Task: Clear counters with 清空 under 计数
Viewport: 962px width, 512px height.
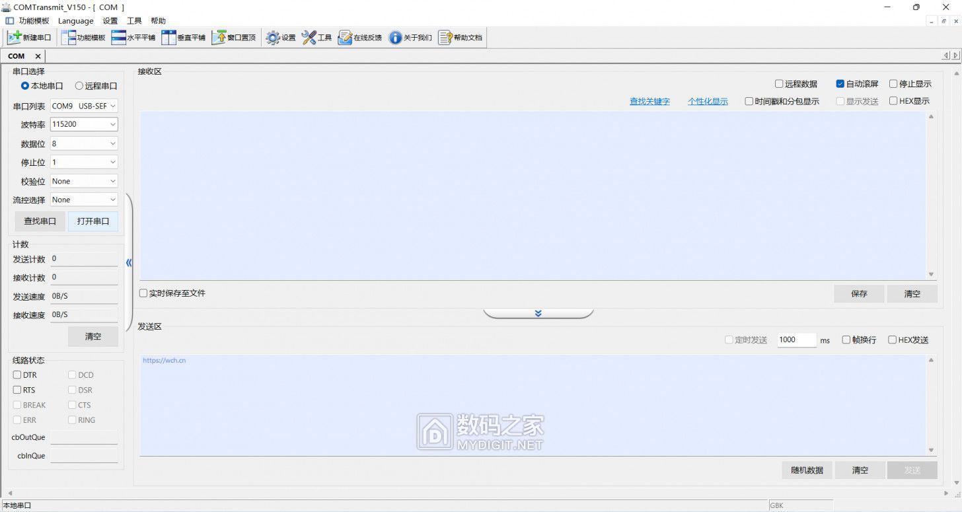Action: click(93, 336)
